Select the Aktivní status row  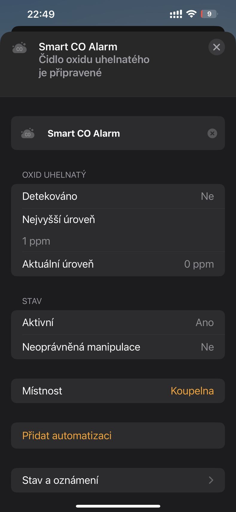click(118, 322)
